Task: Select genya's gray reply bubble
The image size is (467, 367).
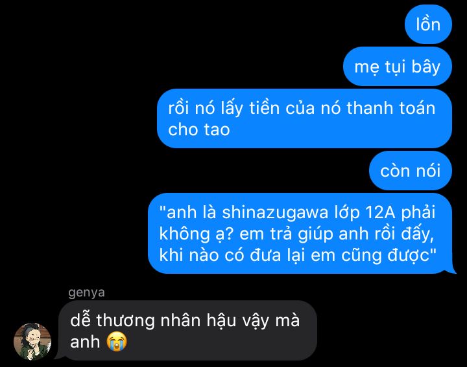Action: [x=187, y=331]
